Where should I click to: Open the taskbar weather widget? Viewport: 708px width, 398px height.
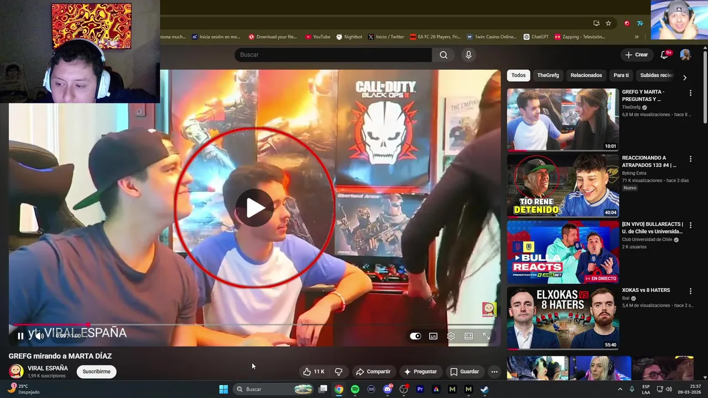coord(23,389)
